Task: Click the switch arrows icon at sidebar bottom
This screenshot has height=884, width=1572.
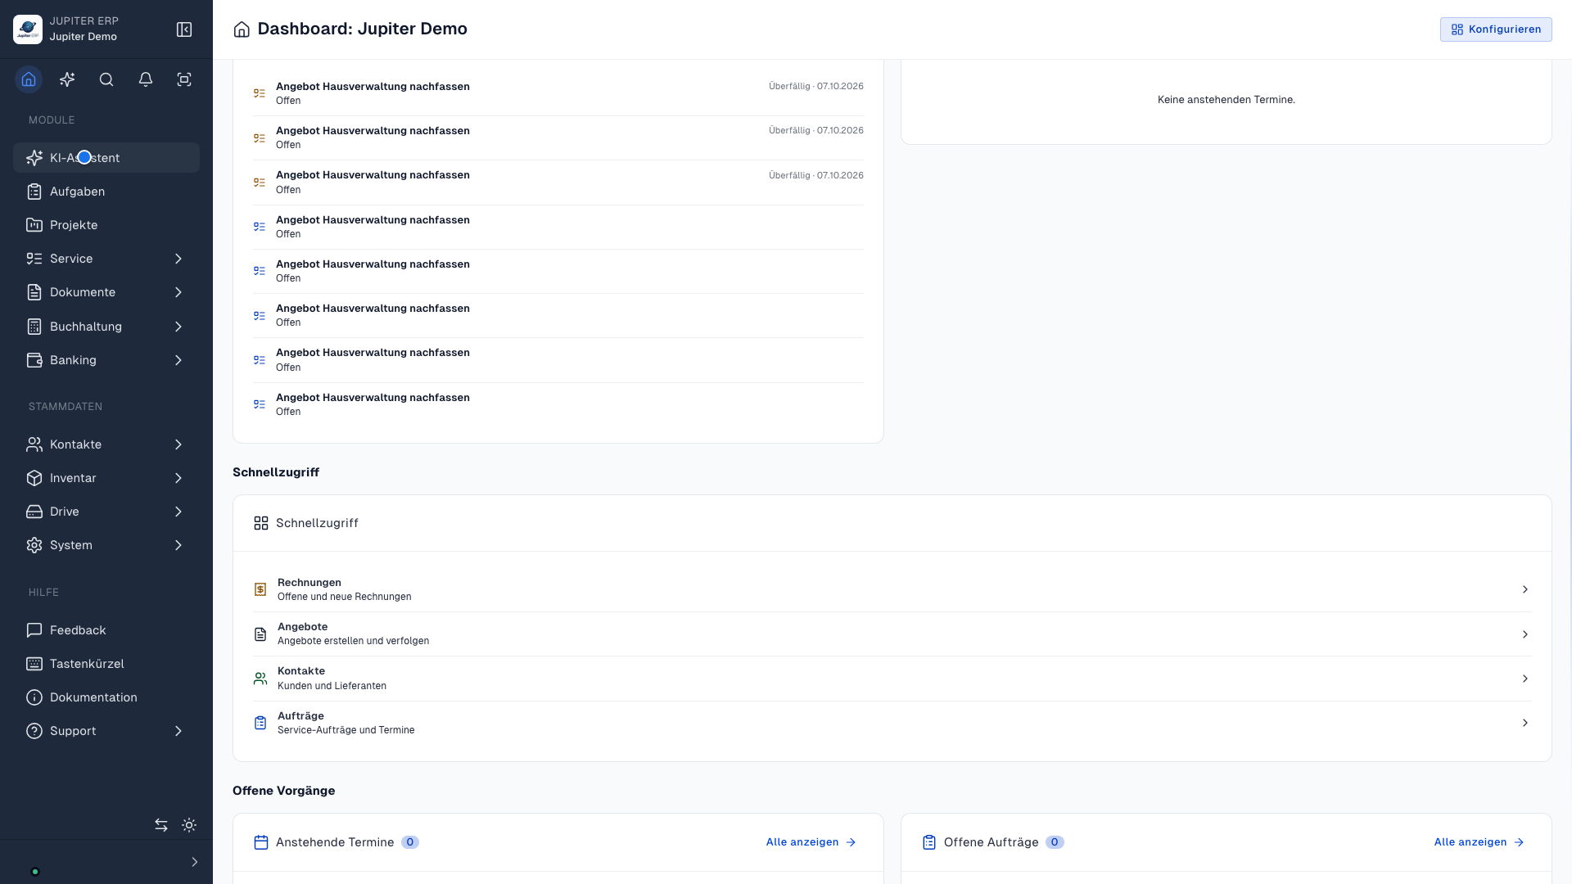Action: (161, 825)
